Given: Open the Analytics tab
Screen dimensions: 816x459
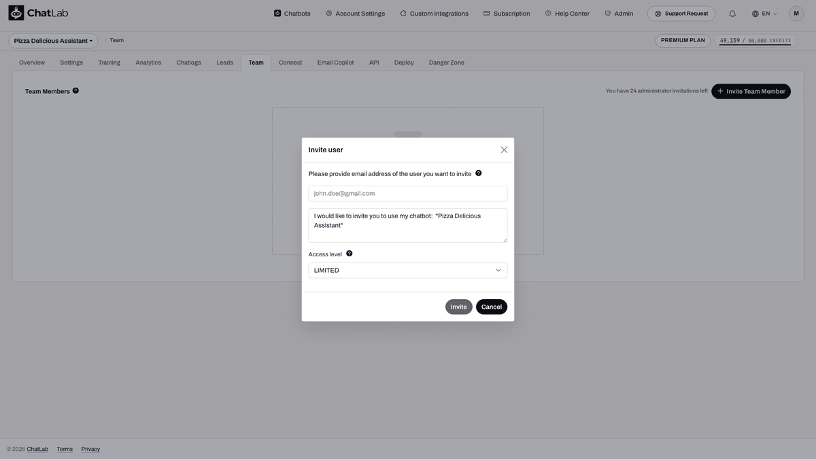Looking at the screenshot, I should [148, 63].
